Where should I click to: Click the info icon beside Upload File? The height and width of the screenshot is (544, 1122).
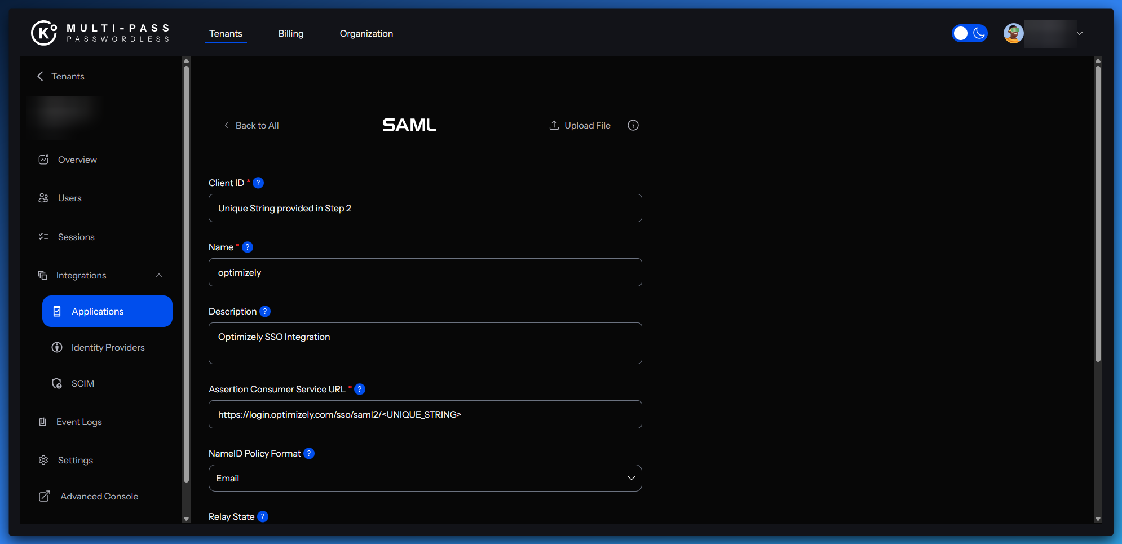(x=633, y=125)
